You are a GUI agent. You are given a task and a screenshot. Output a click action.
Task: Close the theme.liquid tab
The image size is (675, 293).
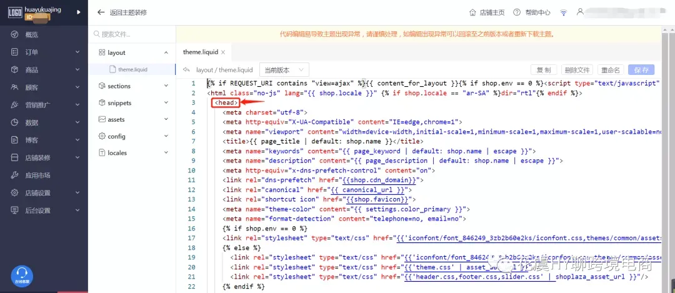223,52
